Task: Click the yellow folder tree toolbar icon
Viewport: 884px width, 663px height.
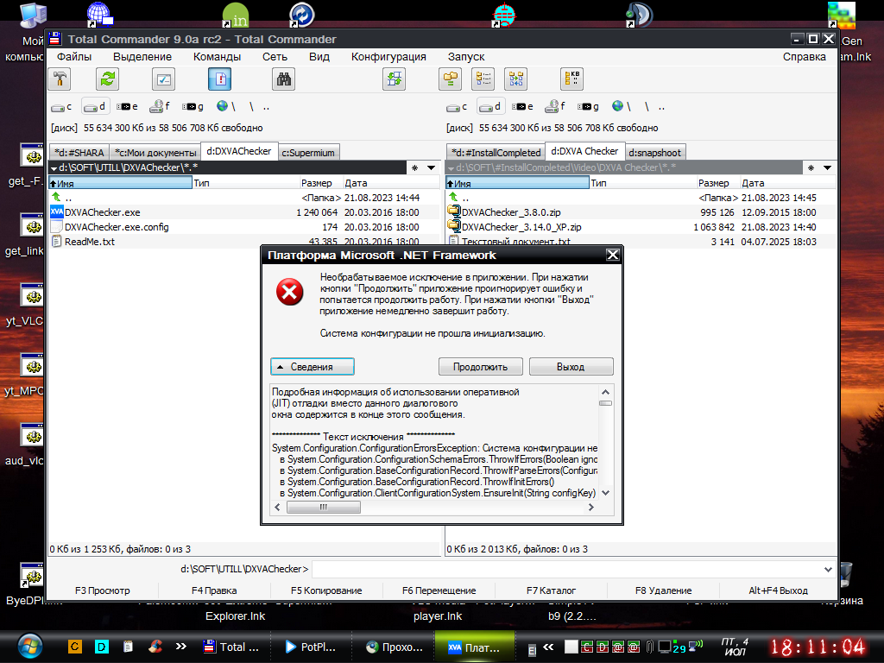Action: click(x=450, y=79)
